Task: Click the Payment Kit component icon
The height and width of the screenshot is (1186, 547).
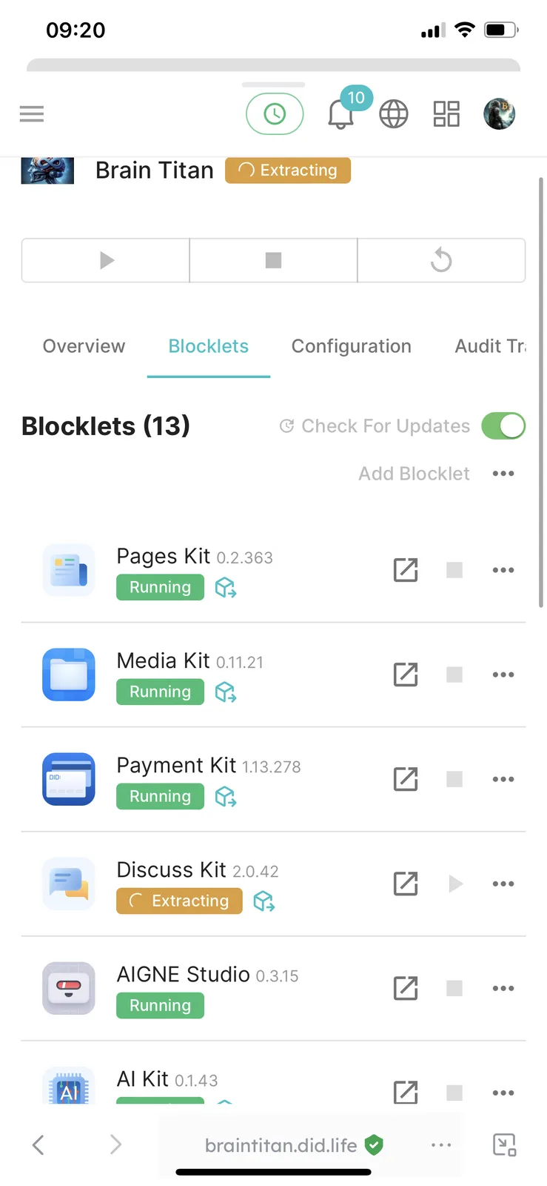Action: (x=226, y=797)
